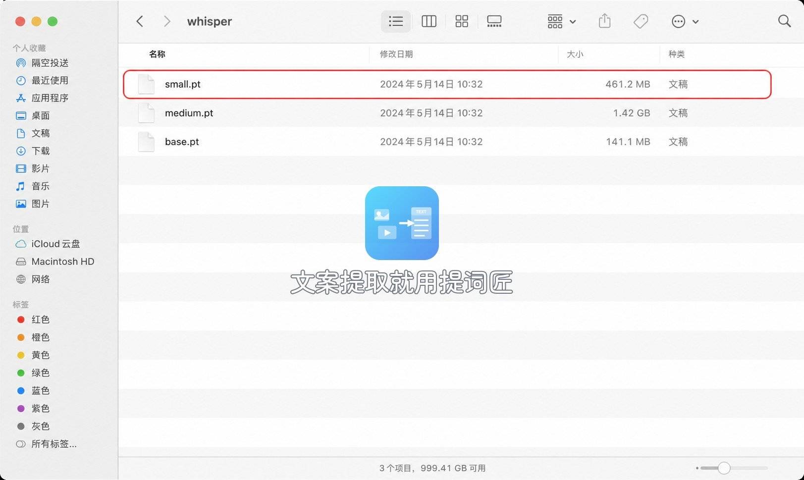The image size is (804, 480).
Task: Click the 461.2 MB size value
Action: [628, 84]
